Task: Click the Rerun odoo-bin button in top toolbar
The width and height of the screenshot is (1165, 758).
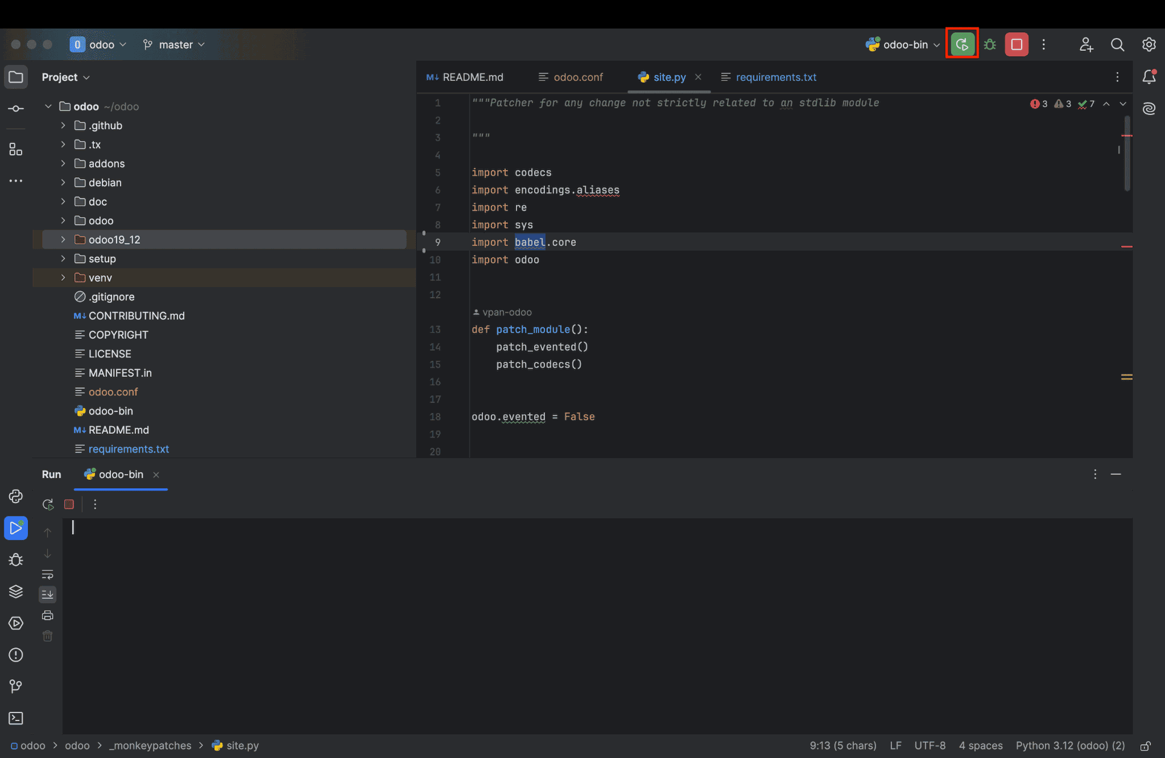Action: tap(962, 44)
